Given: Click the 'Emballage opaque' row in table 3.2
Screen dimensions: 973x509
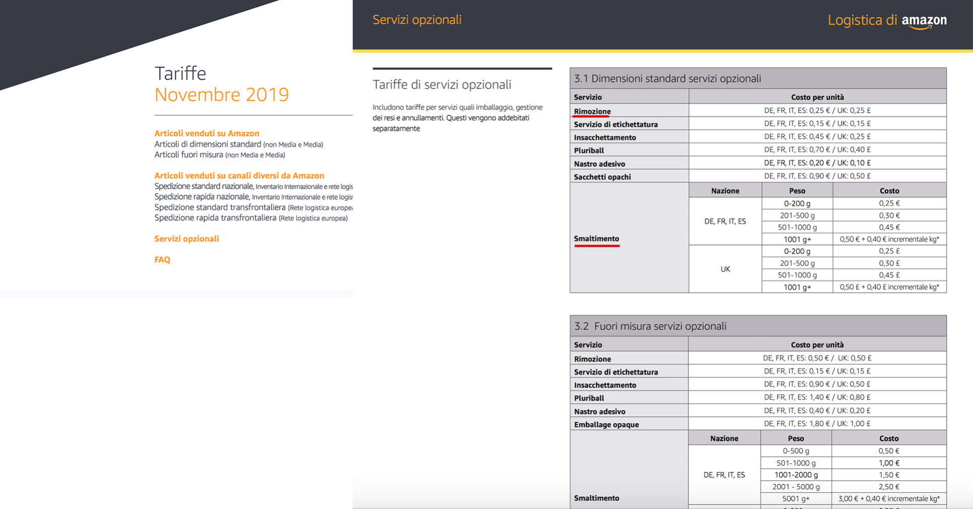Looking at the screenshot, I should tap(606, 424).
